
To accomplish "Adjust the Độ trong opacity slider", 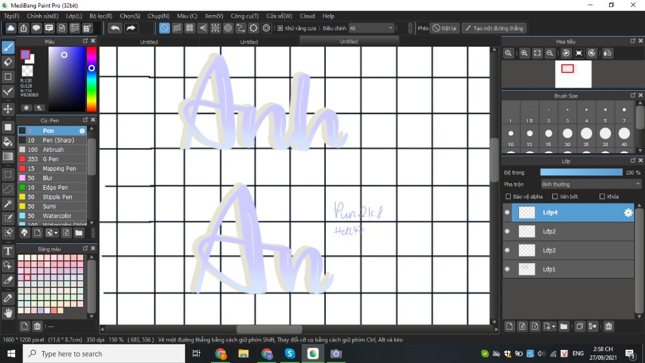I will pos(581,173).
